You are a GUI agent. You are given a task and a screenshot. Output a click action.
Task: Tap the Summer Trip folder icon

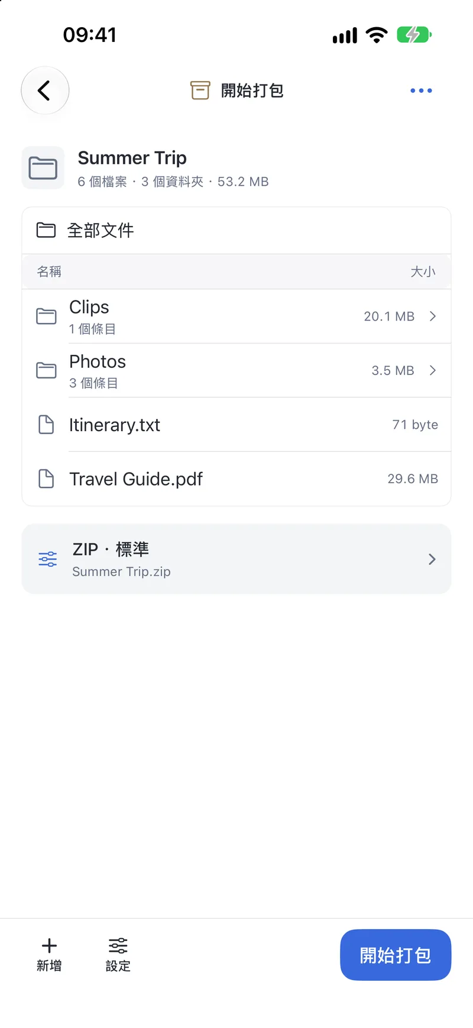pyautogui.click(x=43, y=168)
